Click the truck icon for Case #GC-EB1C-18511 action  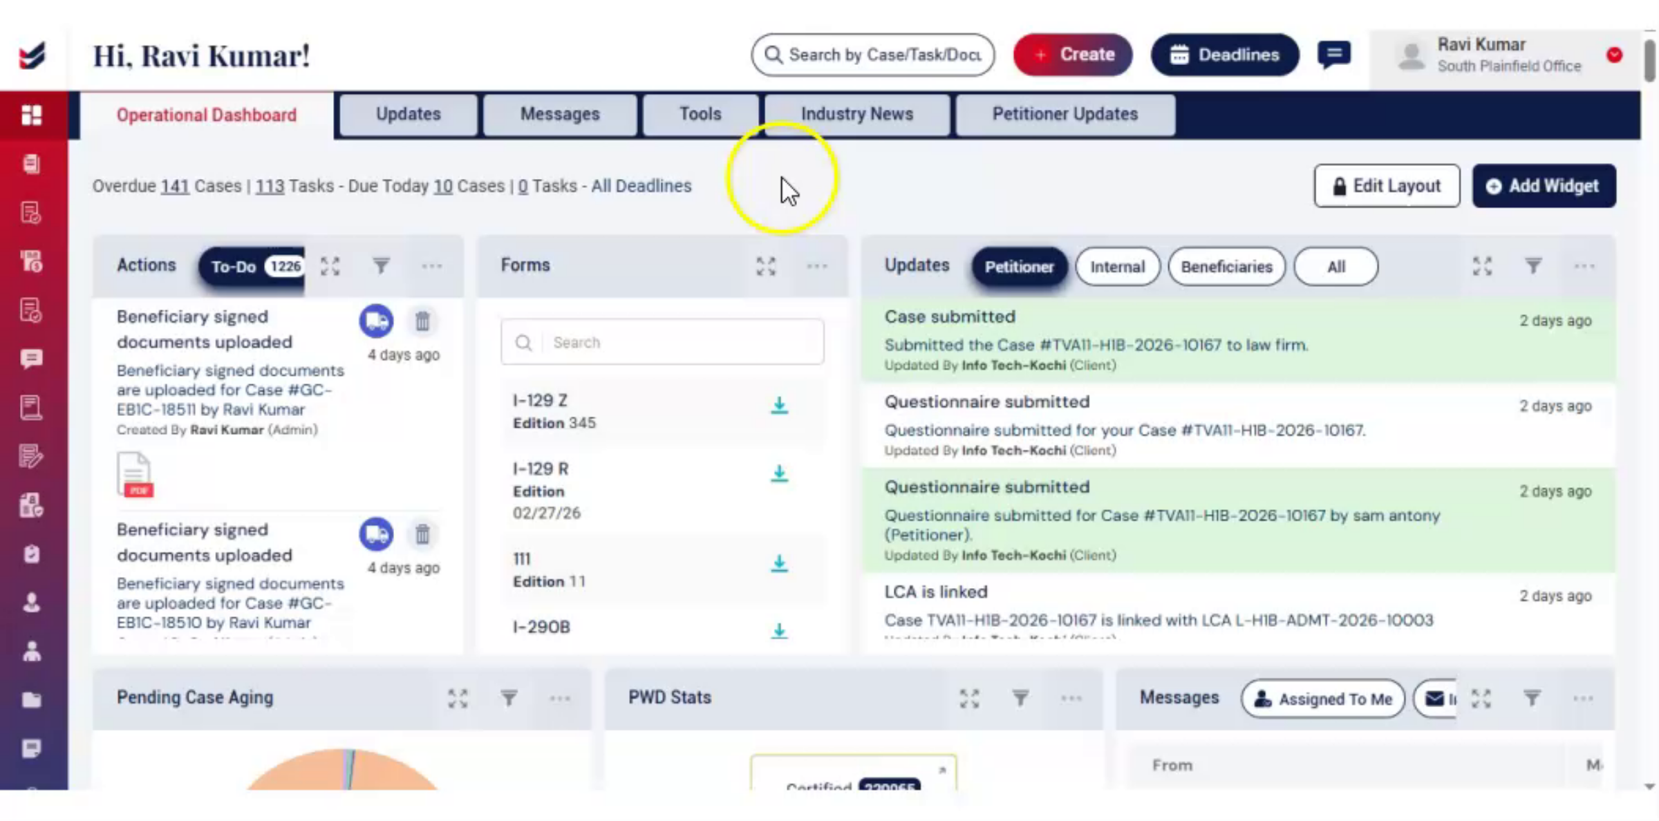(x=376, y=321)
